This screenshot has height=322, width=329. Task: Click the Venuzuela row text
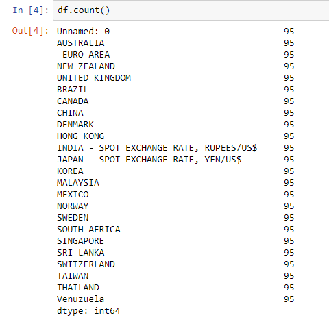click(x=81, y=299)
